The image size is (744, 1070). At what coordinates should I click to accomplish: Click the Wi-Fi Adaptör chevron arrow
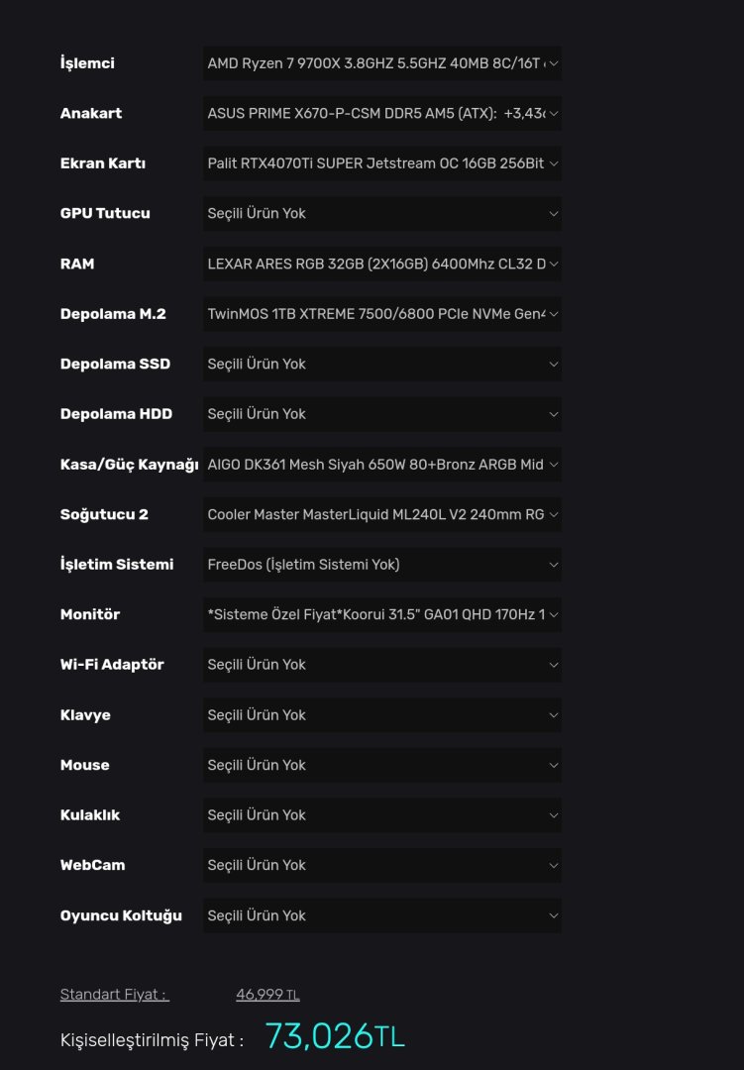(x=553, y=665)
